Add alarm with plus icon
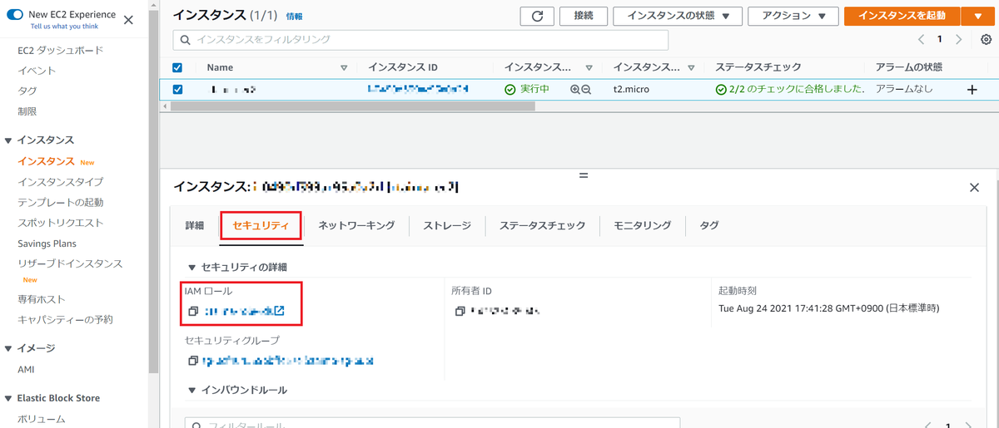Screen dimensions: 999x428 tap(972, 90)
